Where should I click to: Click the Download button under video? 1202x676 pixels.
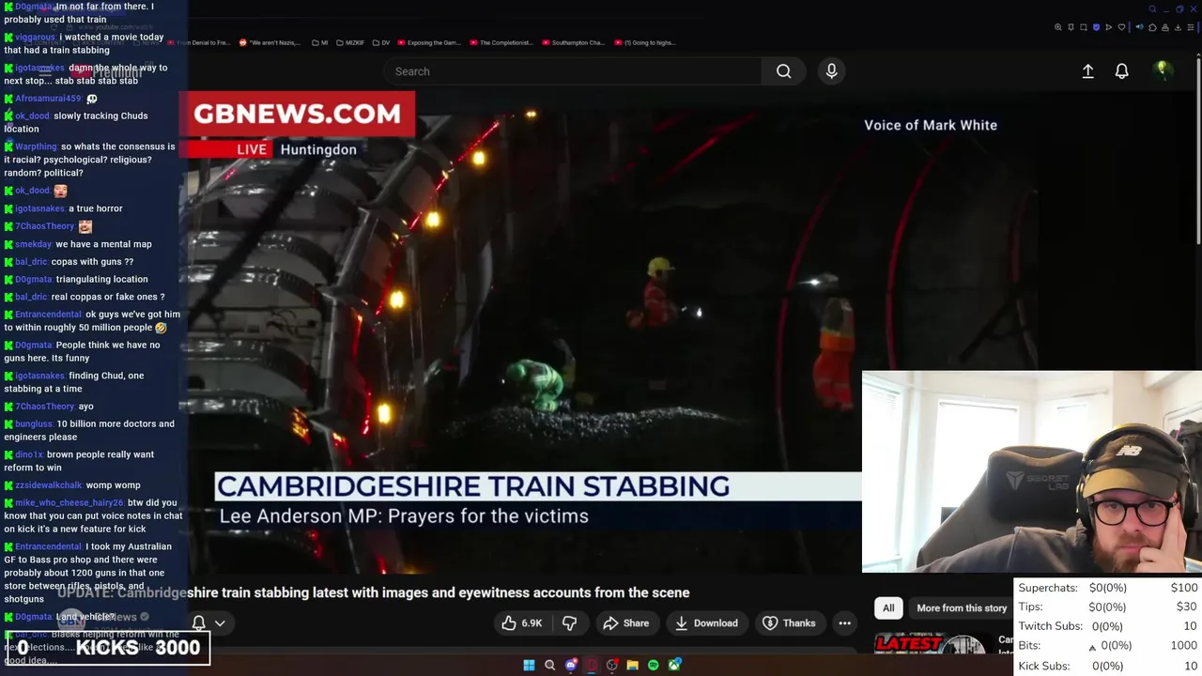[x=706, y=622]
